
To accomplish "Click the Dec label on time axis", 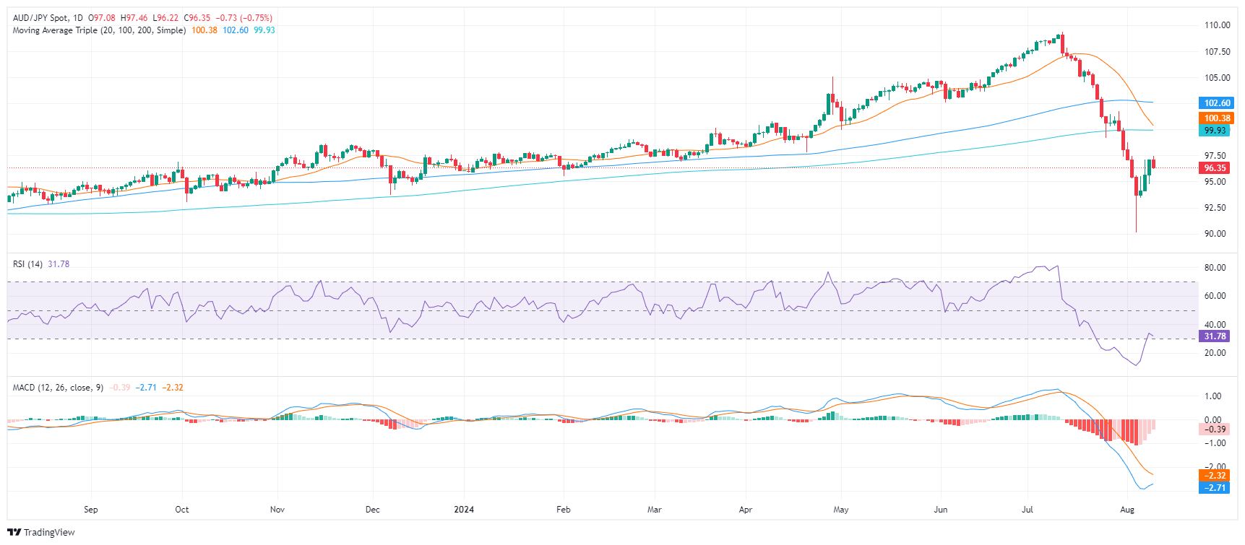I will tap(373, 510).
